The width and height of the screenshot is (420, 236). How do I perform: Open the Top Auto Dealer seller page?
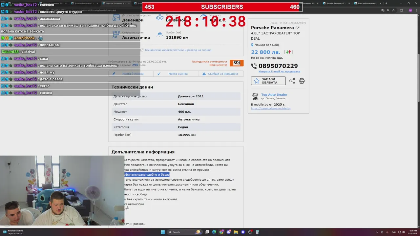click(274, 95)
